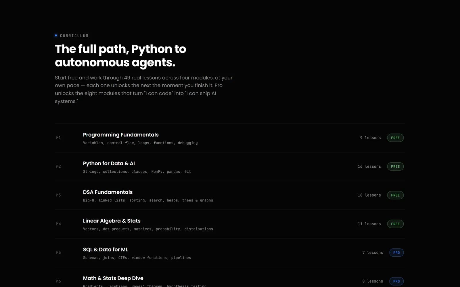Click the PRO badge on SQL & Data for ML

(x=396, y=253)
